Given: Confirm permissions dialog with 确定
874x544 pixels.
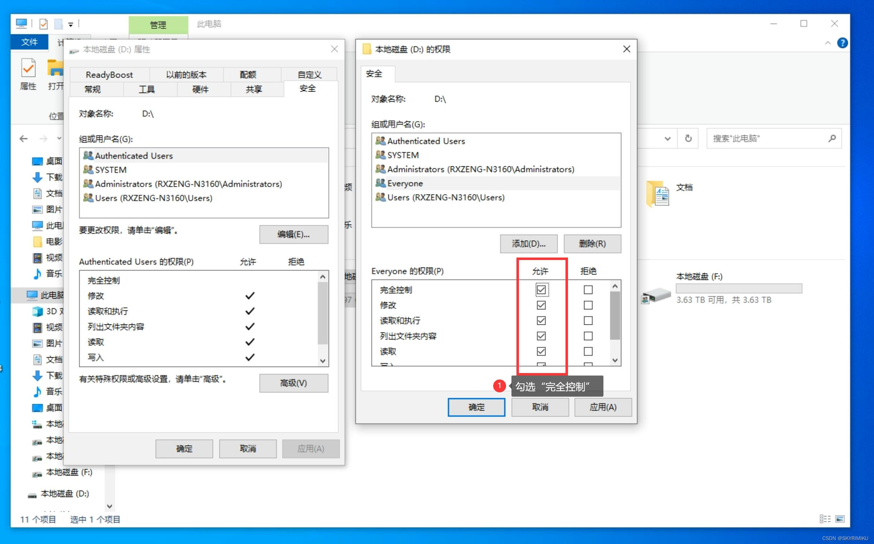Looking at the screenshot, I should coord(476,407).
